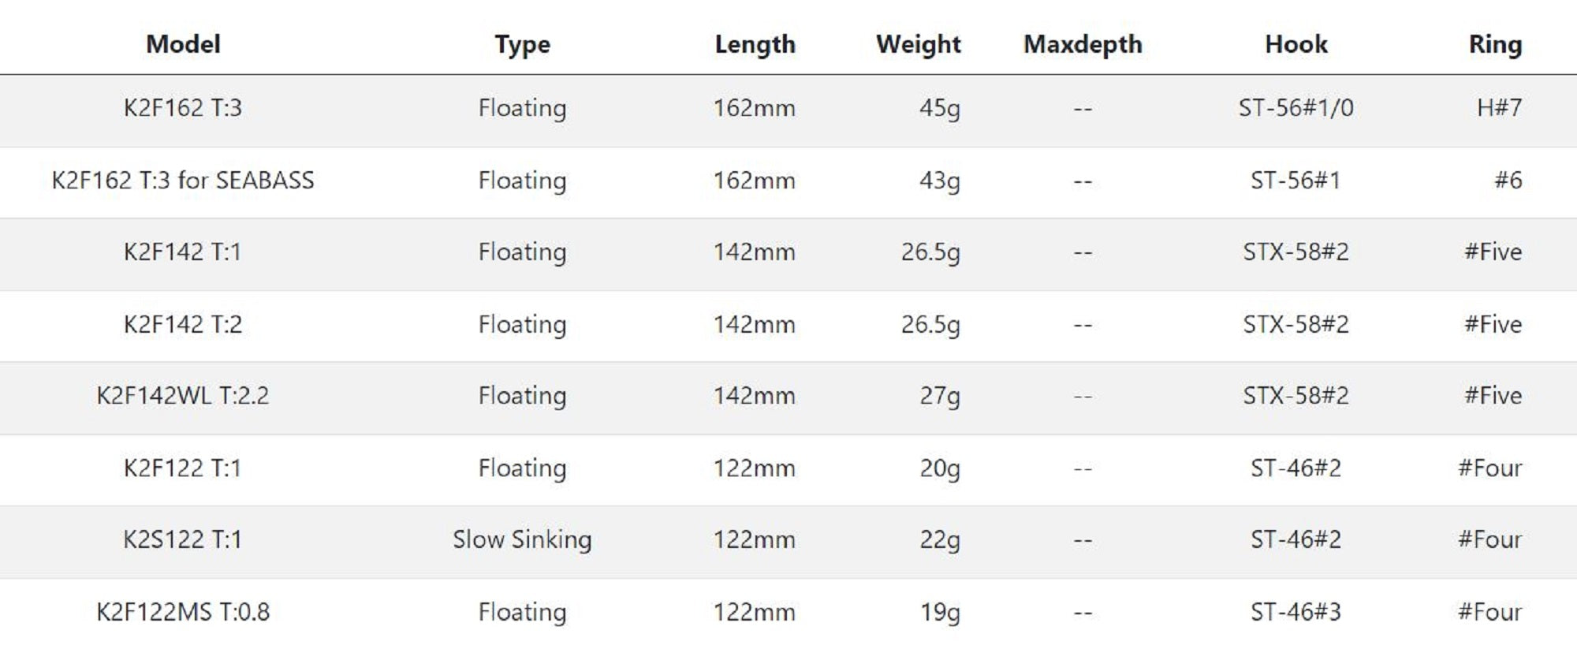
Task: Click the Length column header
Action: pos(755,45)
